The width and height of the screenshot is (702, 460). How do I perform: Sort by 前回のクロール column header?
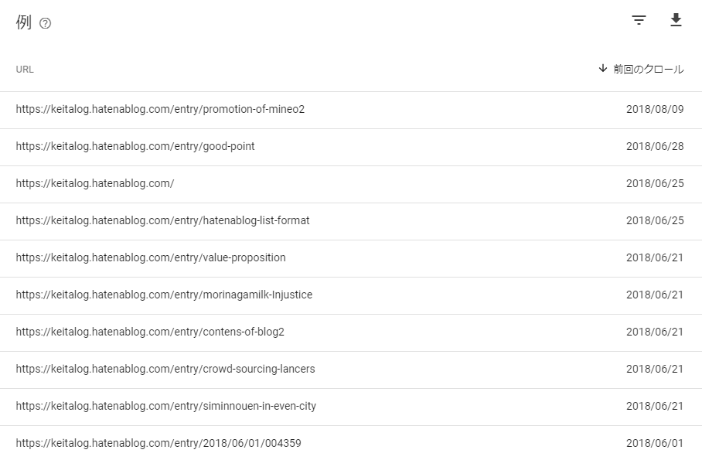[x=649, y=69]
